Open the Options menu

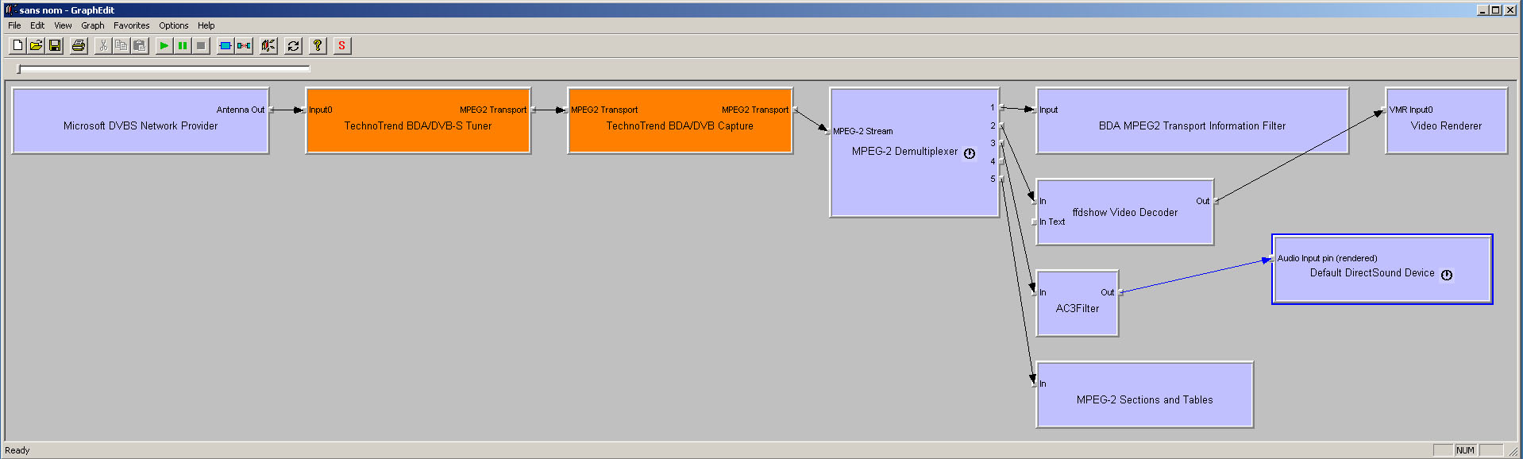point(174,25)
